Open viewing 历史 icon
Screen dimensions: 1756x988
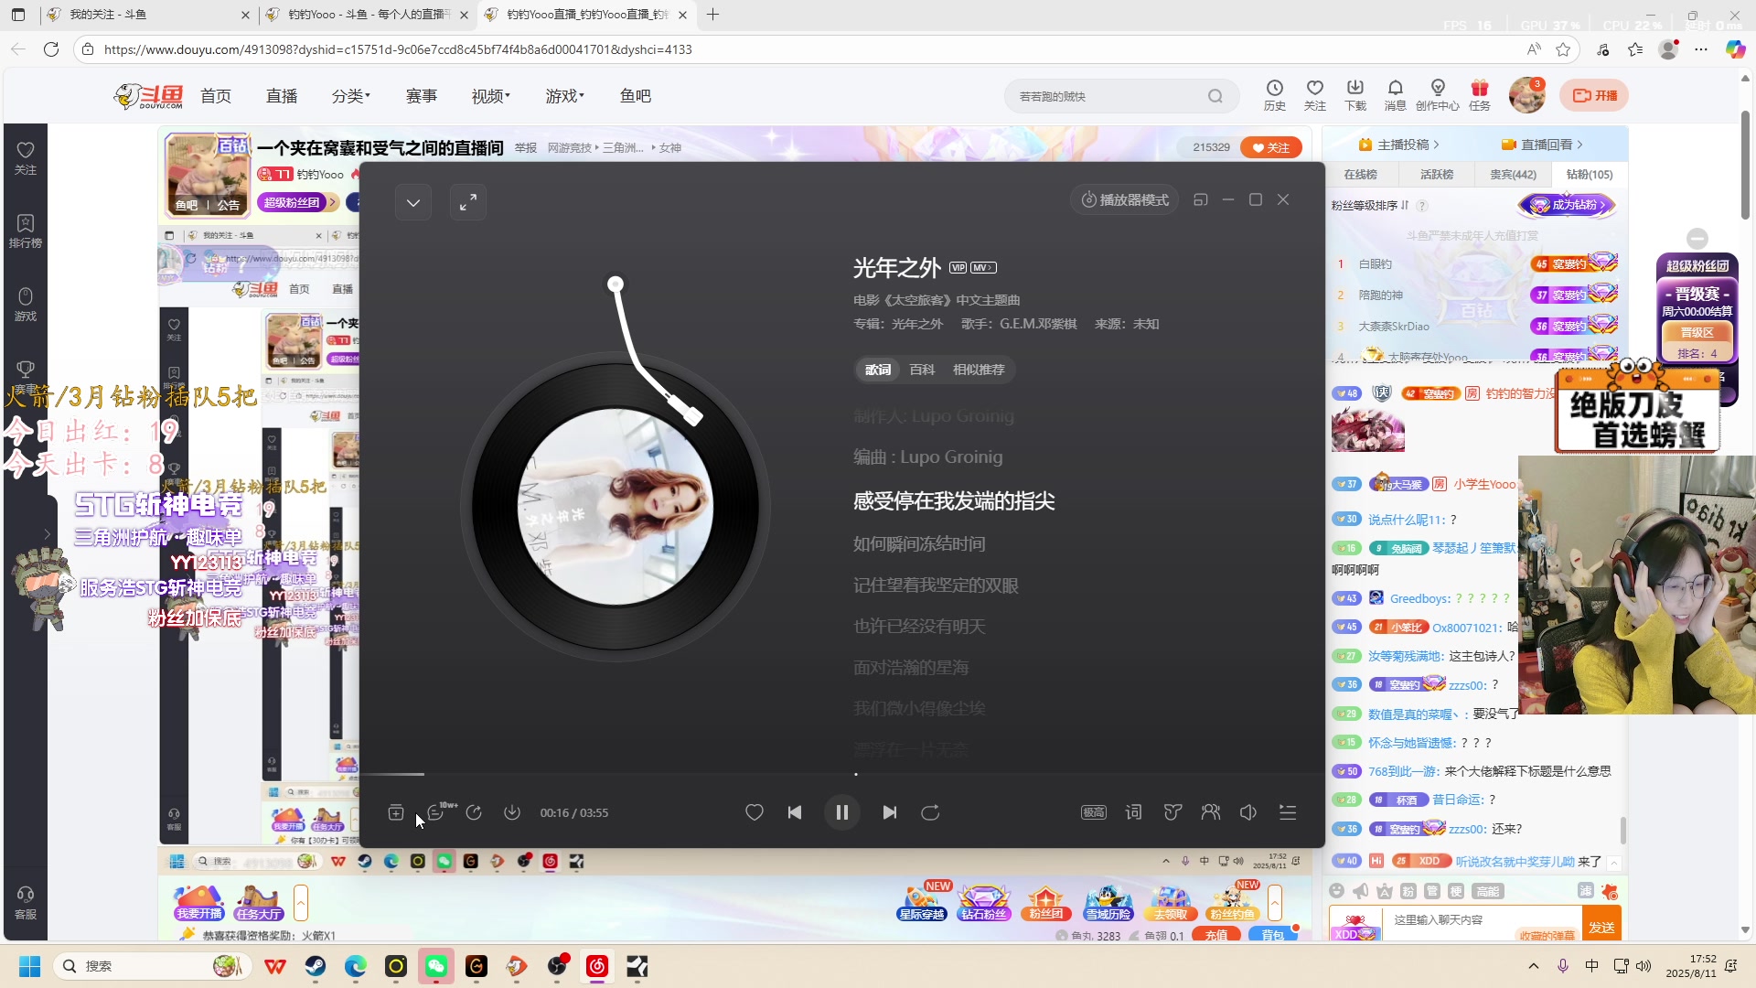click(x=1274, y=95)
